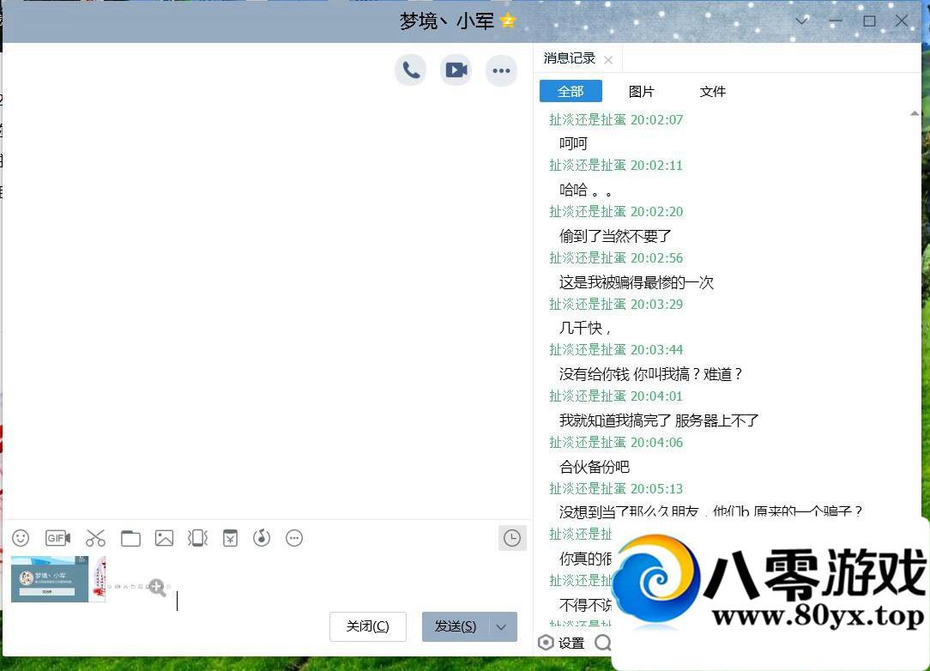Start a voice call
930x671 pixels.
click(x=410, y=70)
